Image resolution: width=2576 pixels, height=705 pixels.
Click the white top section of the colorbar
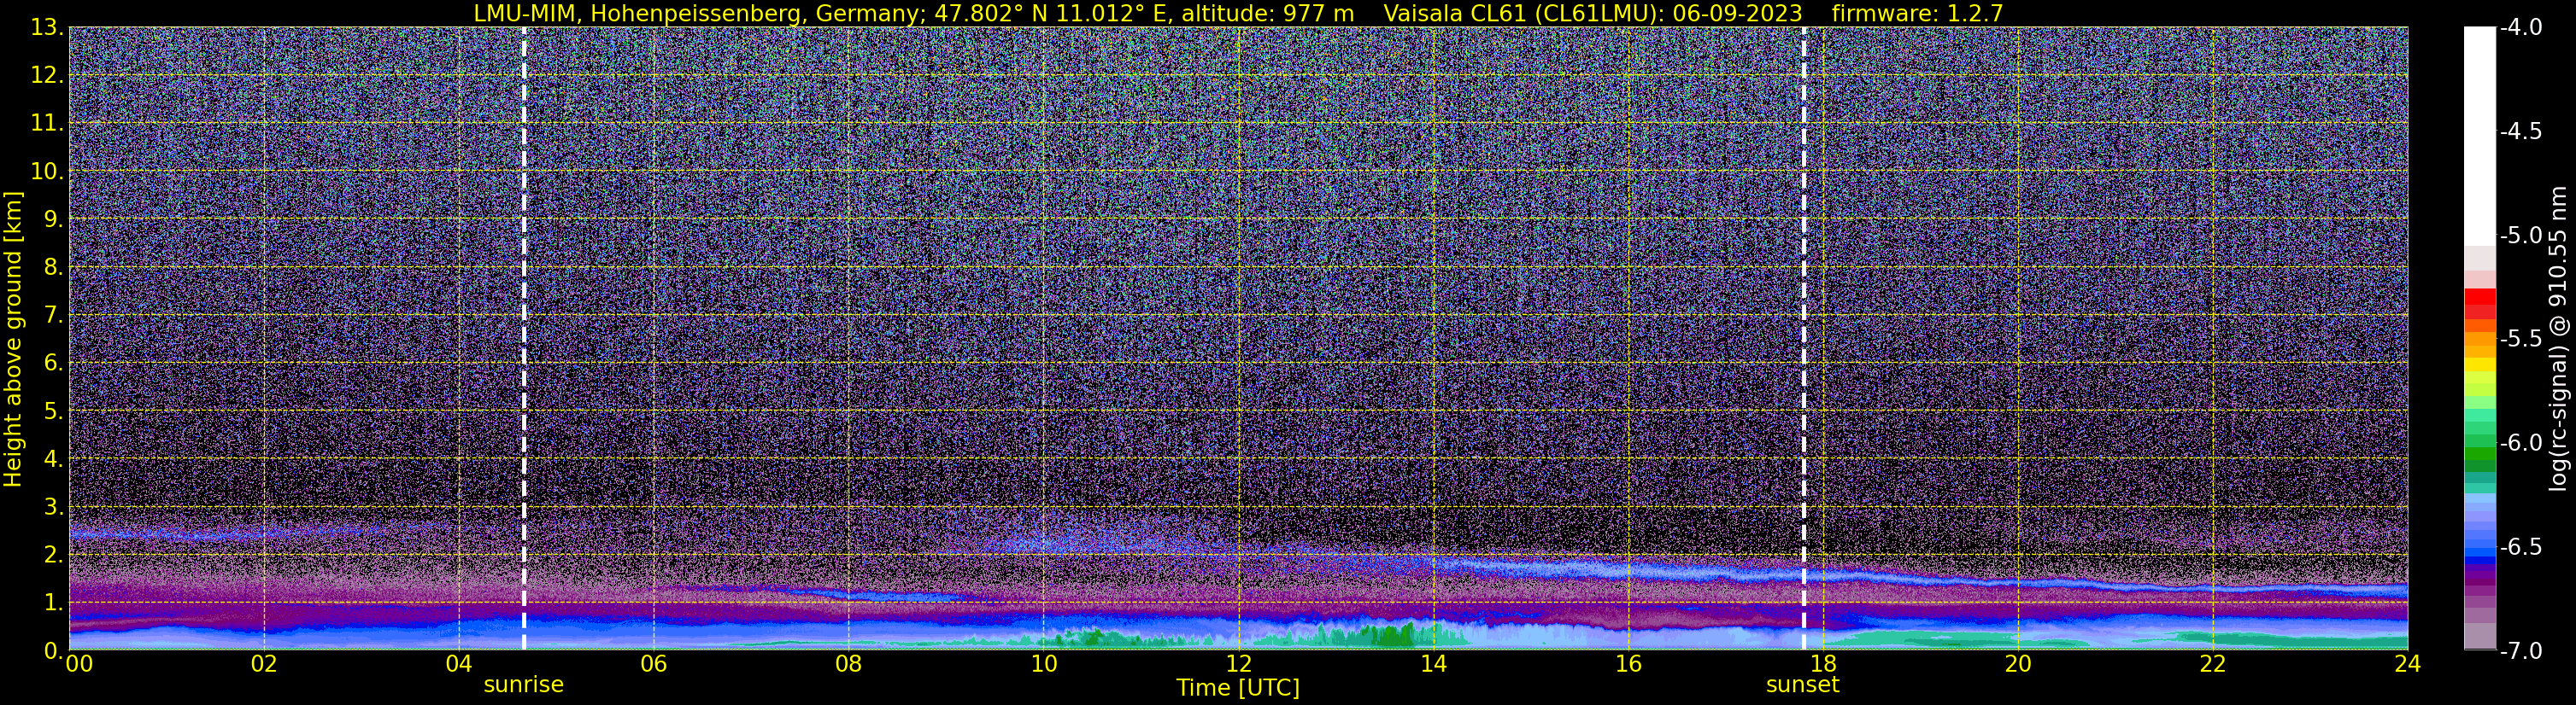(2479, 137)
